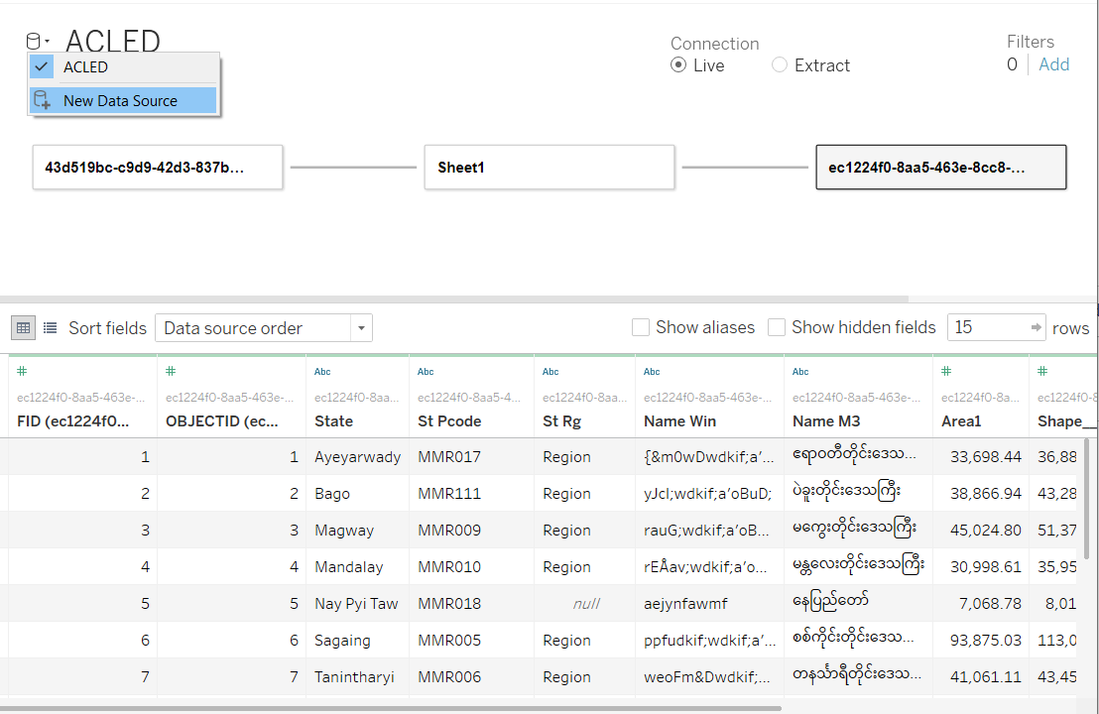This screenshot has width=1099, height=714.
Task: Enable the Show hidden fields checkbox
Action: [777, 327]
